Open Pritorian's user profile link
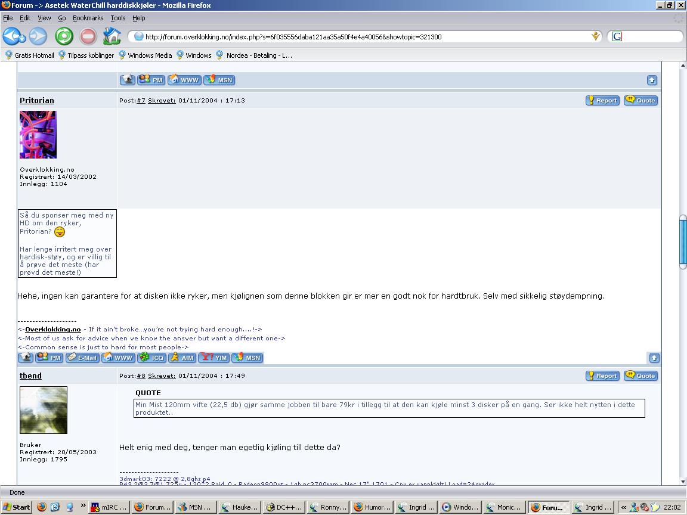This screenshot has width=687, height=515. point(37,100)
